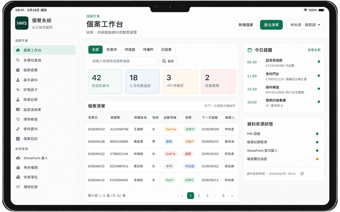Open 超音波結果 monitor icon
340x212 pixels.
[x=18, y=109]
